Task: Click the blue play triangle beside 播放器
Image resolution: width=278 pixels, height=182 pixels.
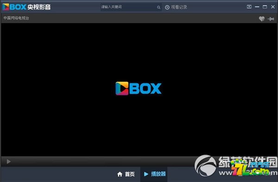Action: 146,174
